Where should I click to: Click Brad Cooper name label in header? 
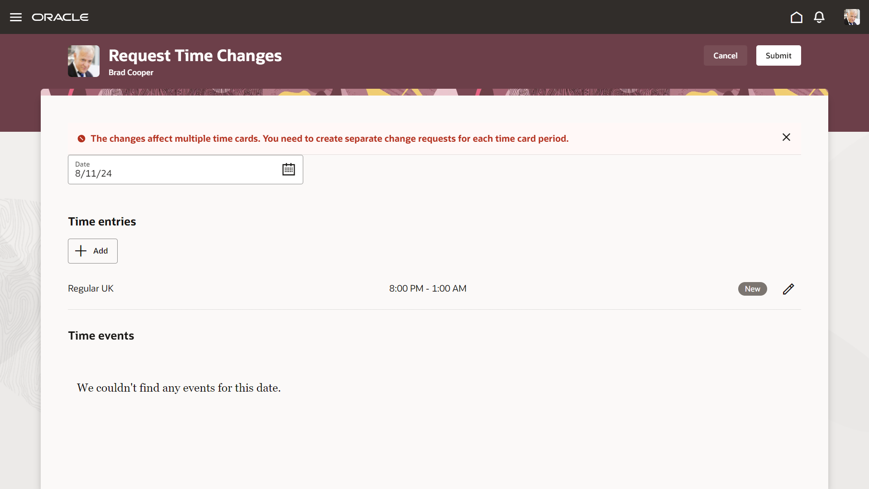click(x=131, y=72)
